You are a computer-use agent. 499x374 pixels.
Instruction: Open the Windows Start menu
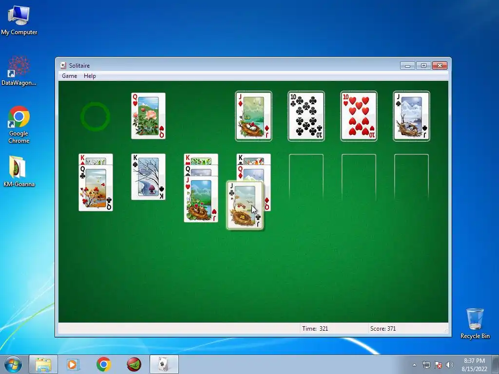pyautogui.click(x=13, y=364)
